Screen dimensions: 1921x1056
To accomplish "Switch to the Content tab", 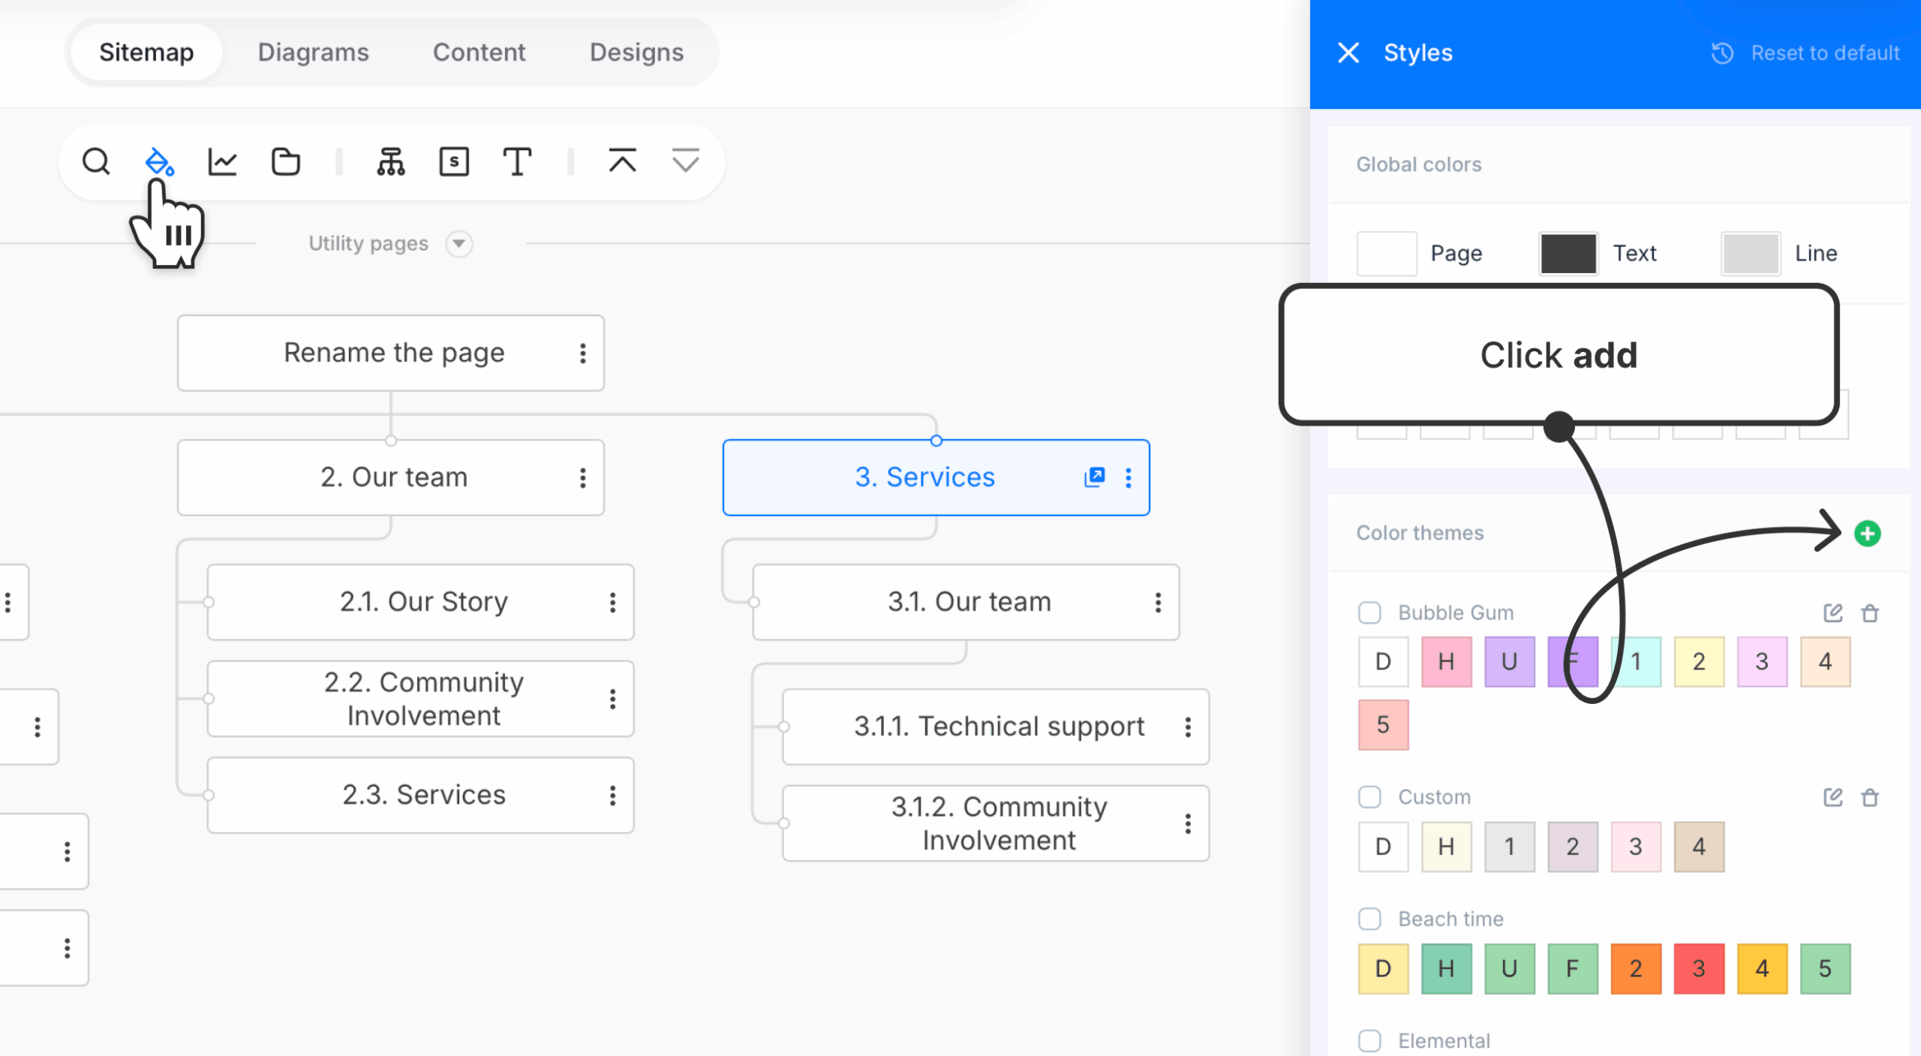I will click(479, 53).
